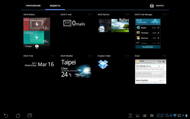The height and width of the screenshot is (119, 190).
Task: Tap the battery status icon
Action: [x=187, y=116]
